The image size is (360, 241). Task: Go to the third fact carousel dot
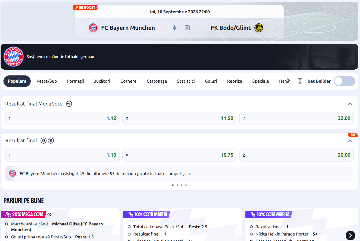coord(181,185)
